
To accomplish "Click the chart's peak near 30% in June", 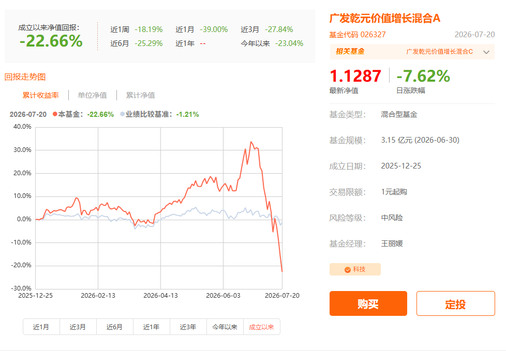I will tap(251, 142).
